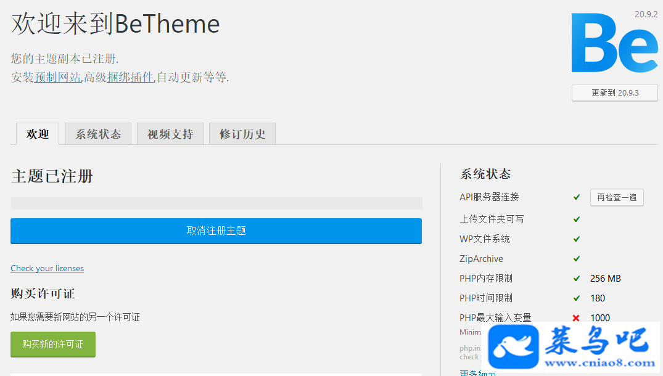663x376 pixels.
Task: Click the ZipArchive label
Action: click(x=481, y=258)
